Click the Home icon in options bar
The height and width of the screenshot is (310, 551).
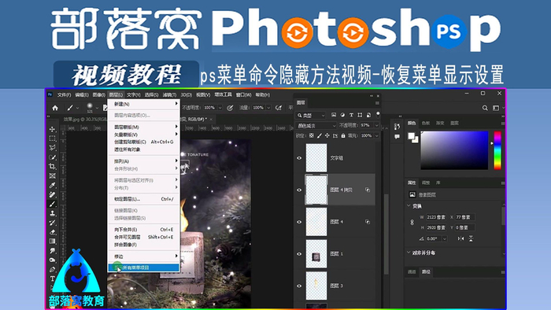point(55,108)
